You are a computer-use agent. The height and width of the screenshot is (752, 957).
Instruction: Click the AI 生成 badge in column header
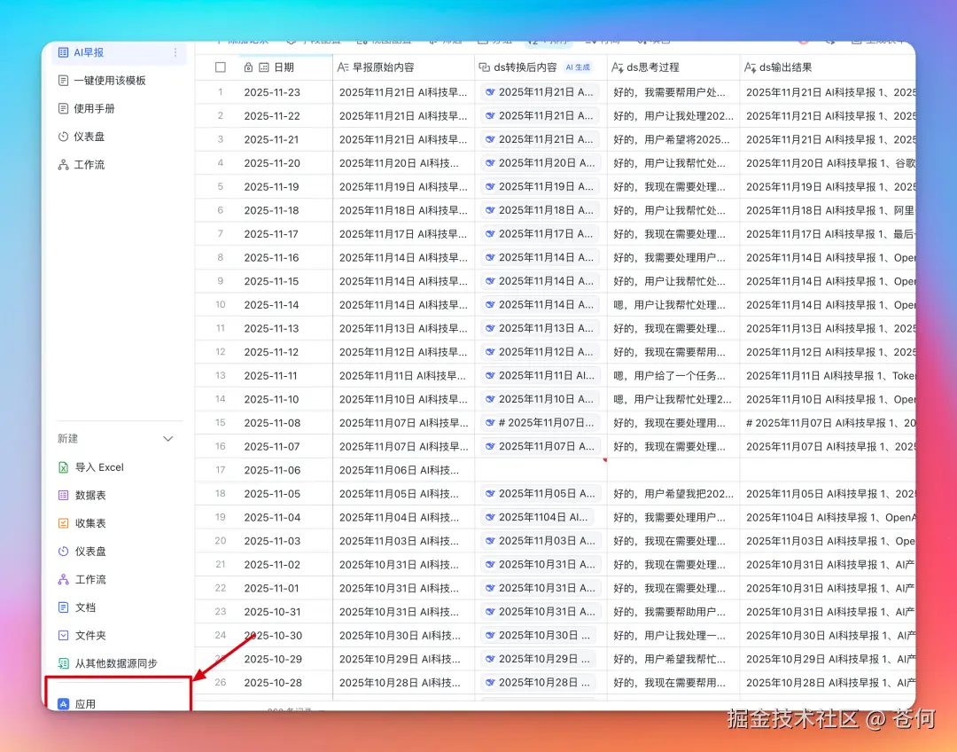(x=578, y=67)
